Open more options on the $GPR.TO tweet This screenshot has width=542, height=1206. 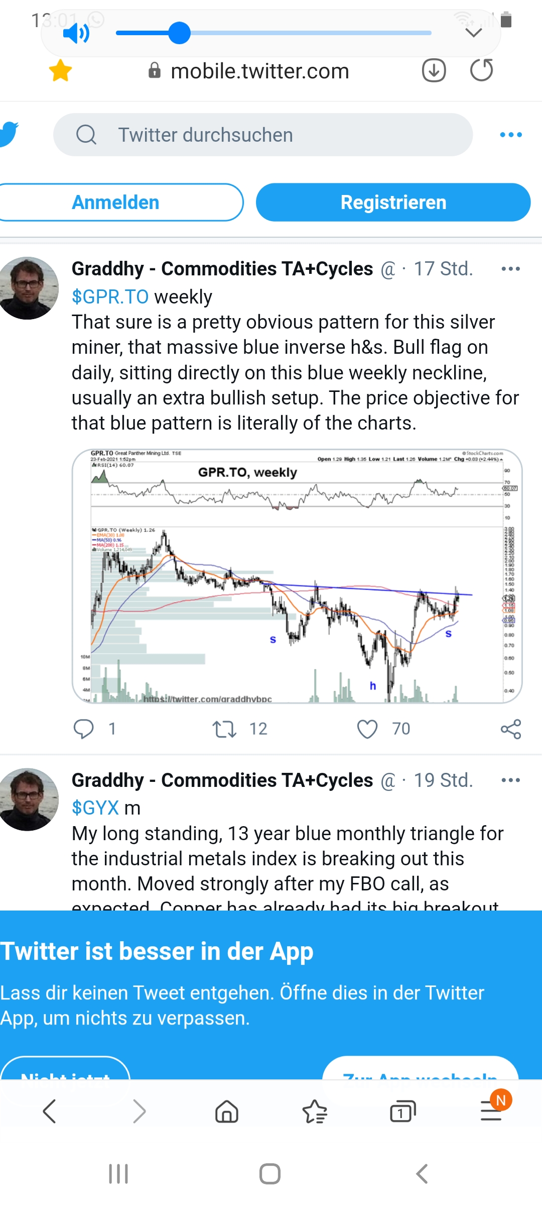[x=510, y=269]
